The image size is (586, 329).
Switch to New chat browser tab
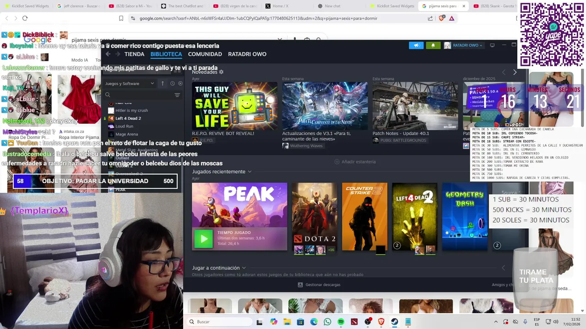(x=339, y=6)
